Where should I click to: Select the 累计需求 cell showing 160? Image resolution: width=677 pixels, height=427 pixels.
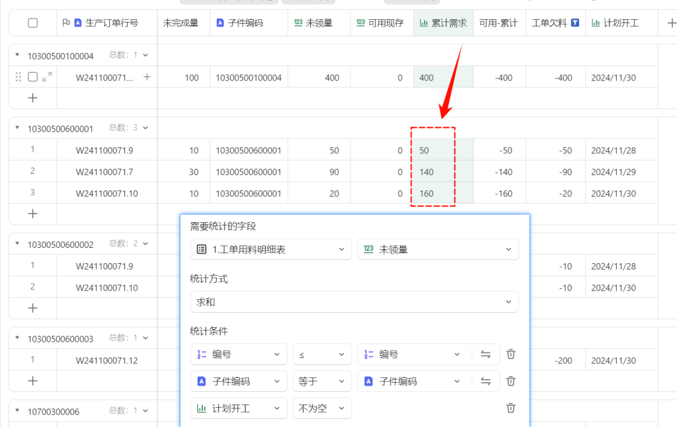click(444, 193)
